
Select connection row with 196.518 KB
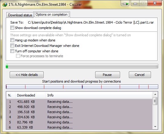[79, 112]
